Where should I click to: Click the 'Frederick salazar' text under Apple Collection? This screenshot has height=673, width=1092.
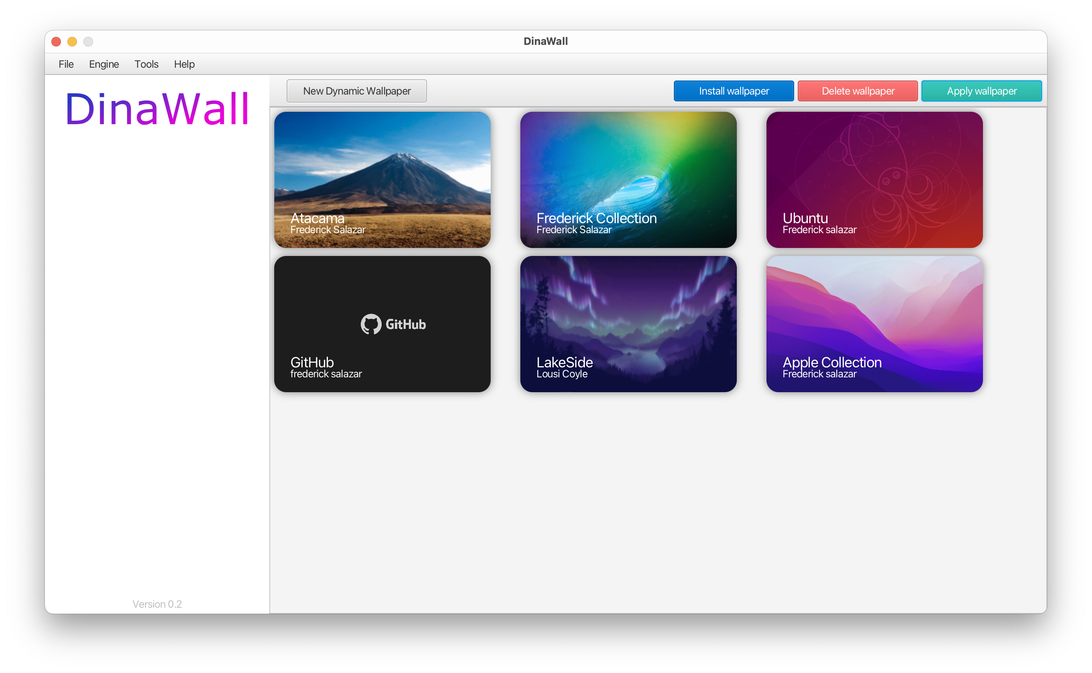click(x=819, y=374)
